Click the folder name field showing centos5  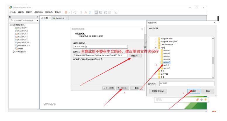coord(187,83)
